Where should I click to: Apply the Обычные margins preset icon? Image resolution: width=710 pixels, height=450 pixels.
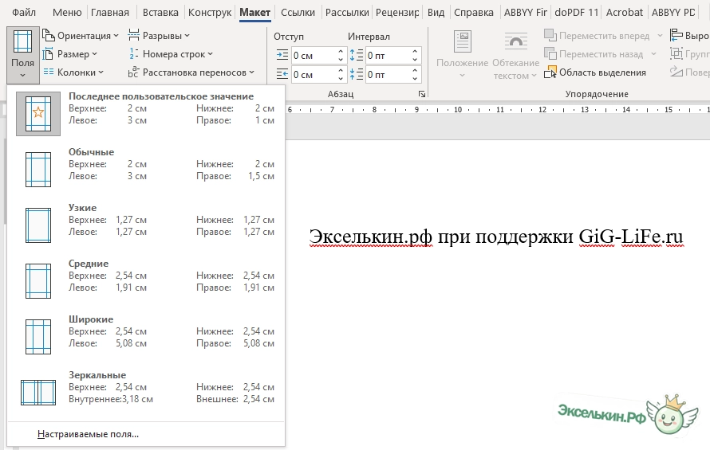(37, 169)
